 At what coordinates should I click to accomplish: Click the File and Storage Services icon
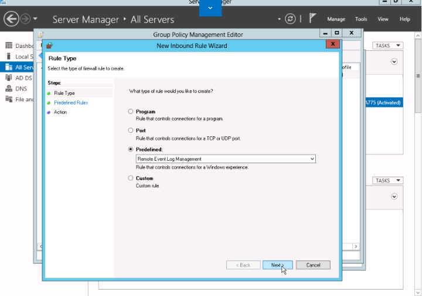[x=9, y=99]
